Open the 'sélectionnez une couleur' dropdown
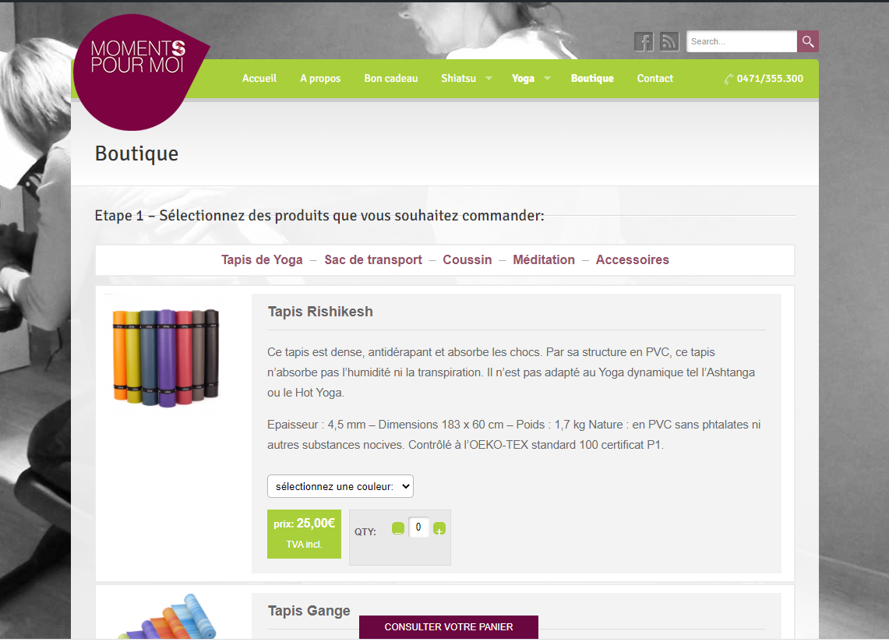 pyautogui.click(x=340, y=486)
